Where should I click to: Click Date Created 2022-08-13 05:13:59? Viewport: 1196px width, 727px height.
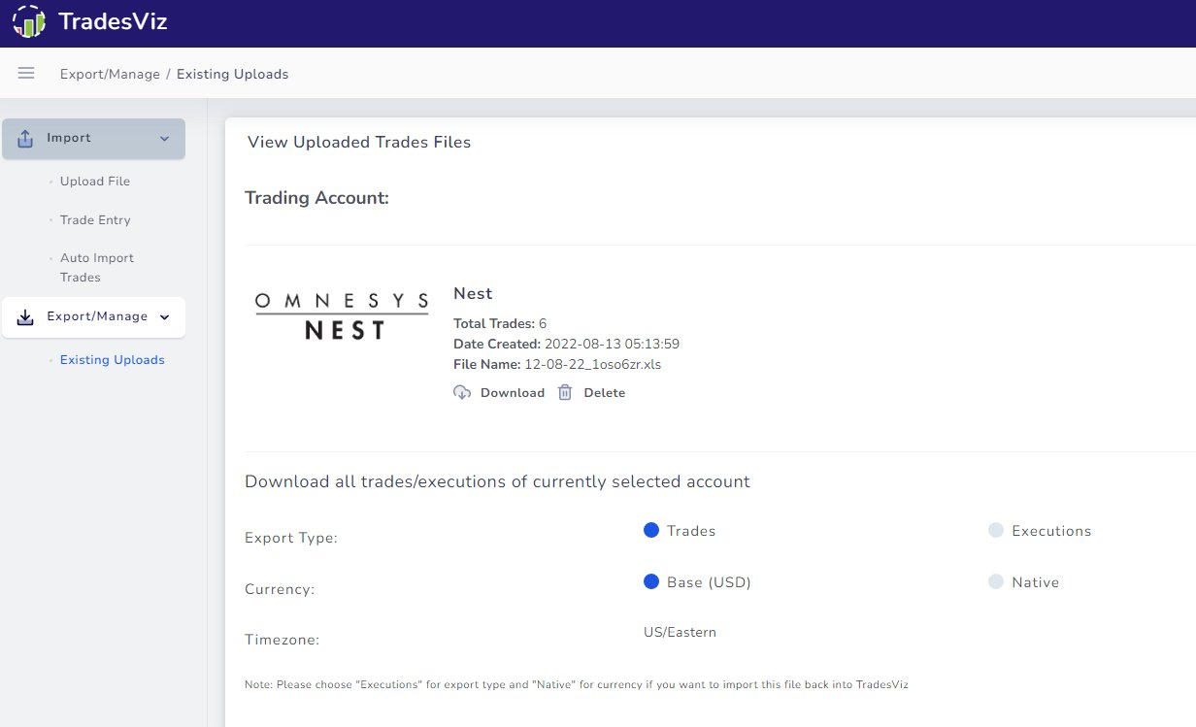tap(566, 345)
